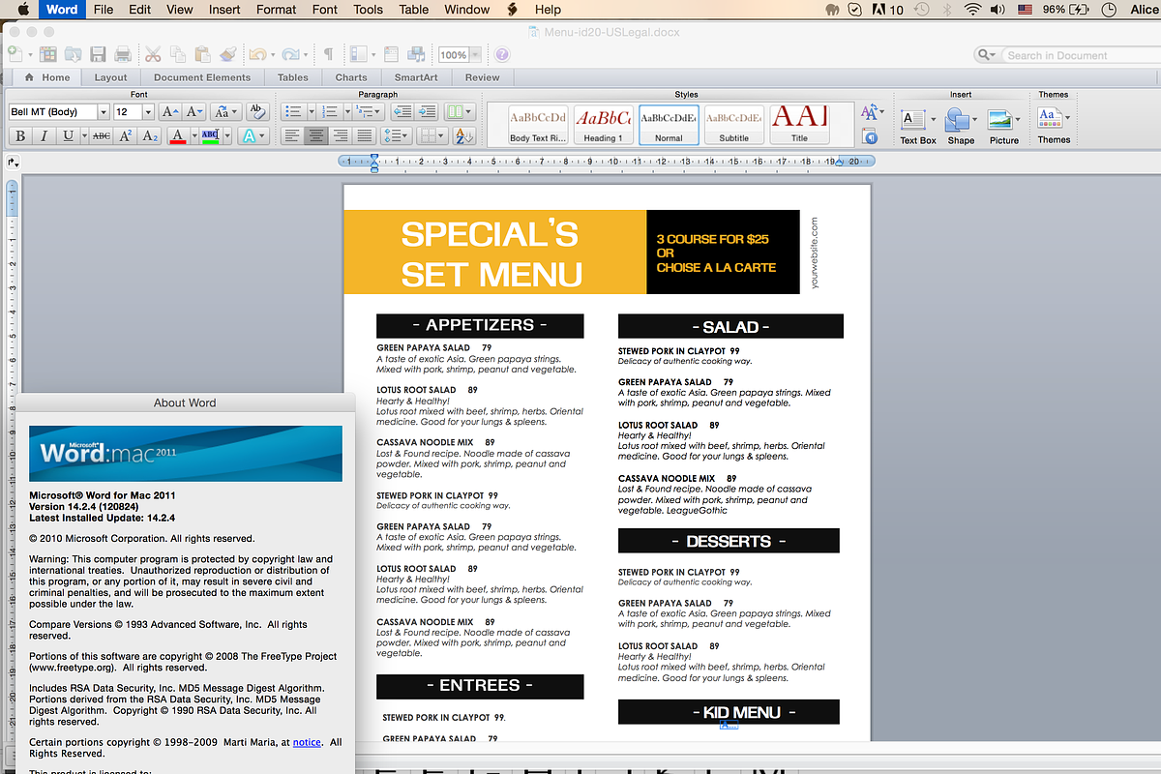Click the Increase Indent icon
This screenshot has height=774, width=1161.
pyautogui.click(x=427, y=112)
